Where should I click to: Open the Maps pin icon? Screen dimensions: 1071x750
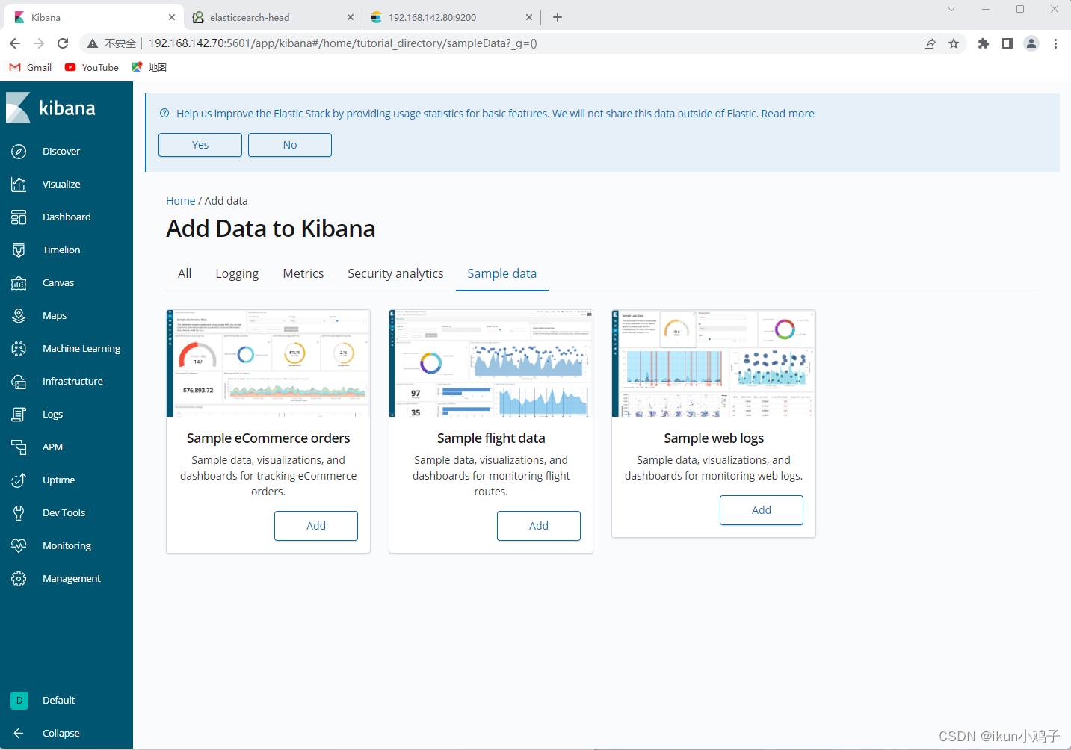point(19,316)
